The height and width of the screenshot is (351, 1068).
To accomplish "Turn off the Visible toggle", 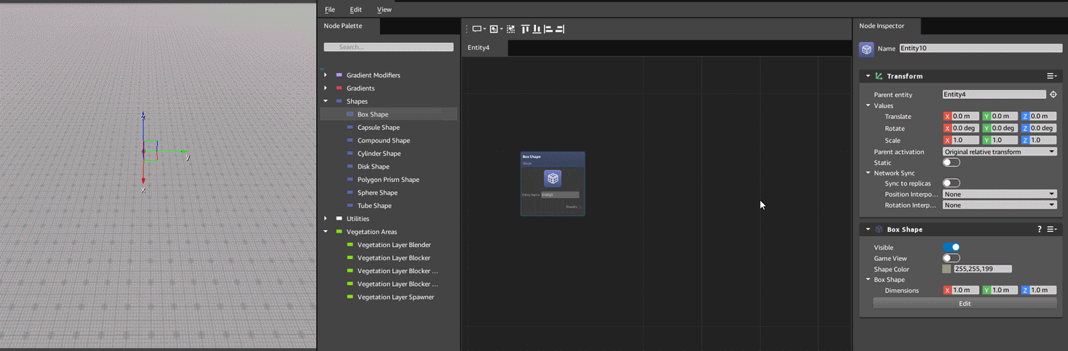I will point(951,248).
